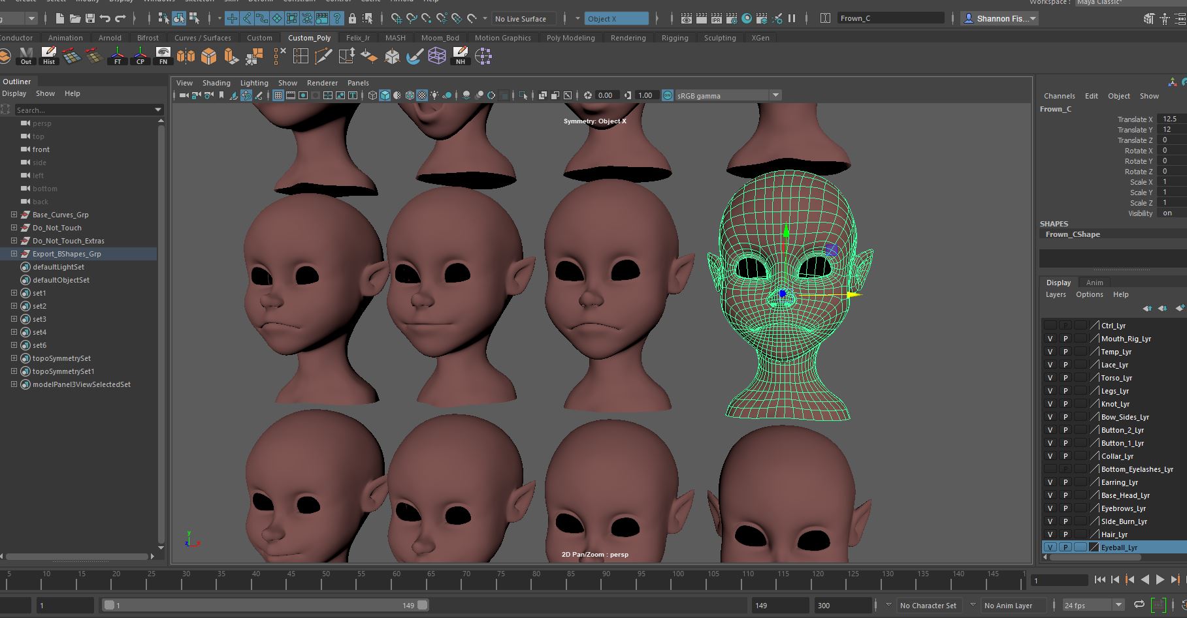Image resolution: width=1187 pixels, height=618 pixels.
Task: Click the mirror geometry shelf icon
Action: click(x=186, y=56)
